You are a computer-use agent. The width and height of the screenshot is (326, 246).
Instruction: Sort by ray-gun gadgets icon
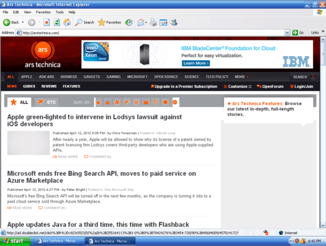click(127, 102)
